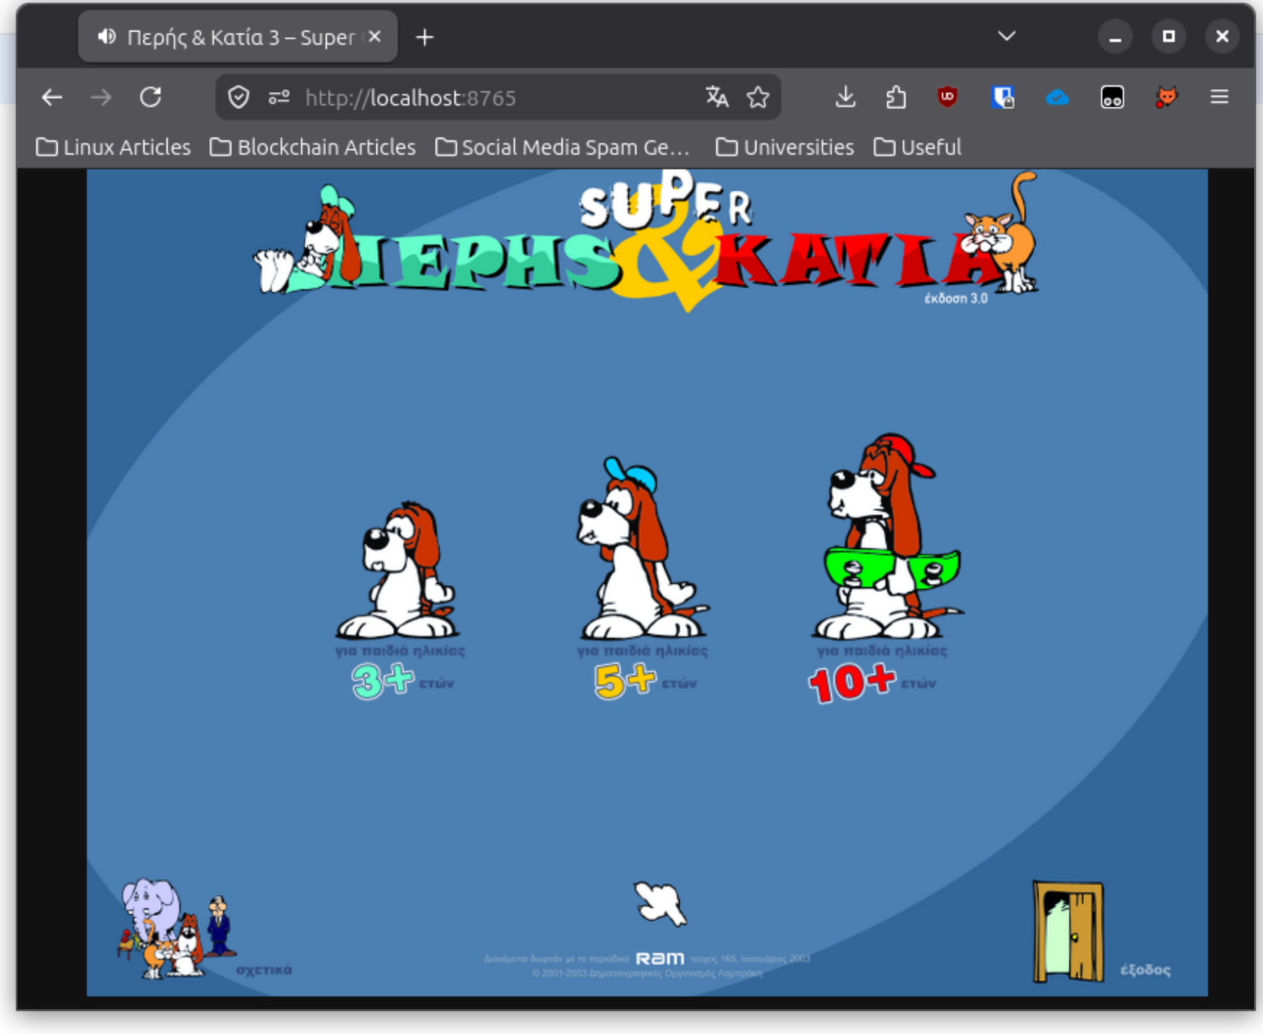1263x1034 pixels.
Task: Click the Translate page icon
Action: 717,97
